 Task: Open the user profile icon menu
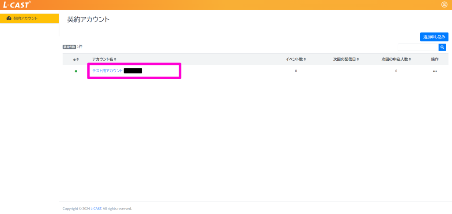pyautogui.click(x=444, y=5)
